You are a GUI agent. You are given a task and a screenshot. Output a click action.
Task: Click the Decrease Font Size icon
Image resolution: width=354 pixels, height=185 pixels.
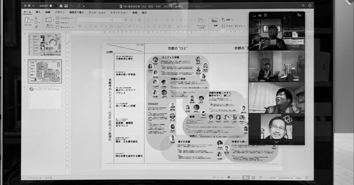[132, 20]
